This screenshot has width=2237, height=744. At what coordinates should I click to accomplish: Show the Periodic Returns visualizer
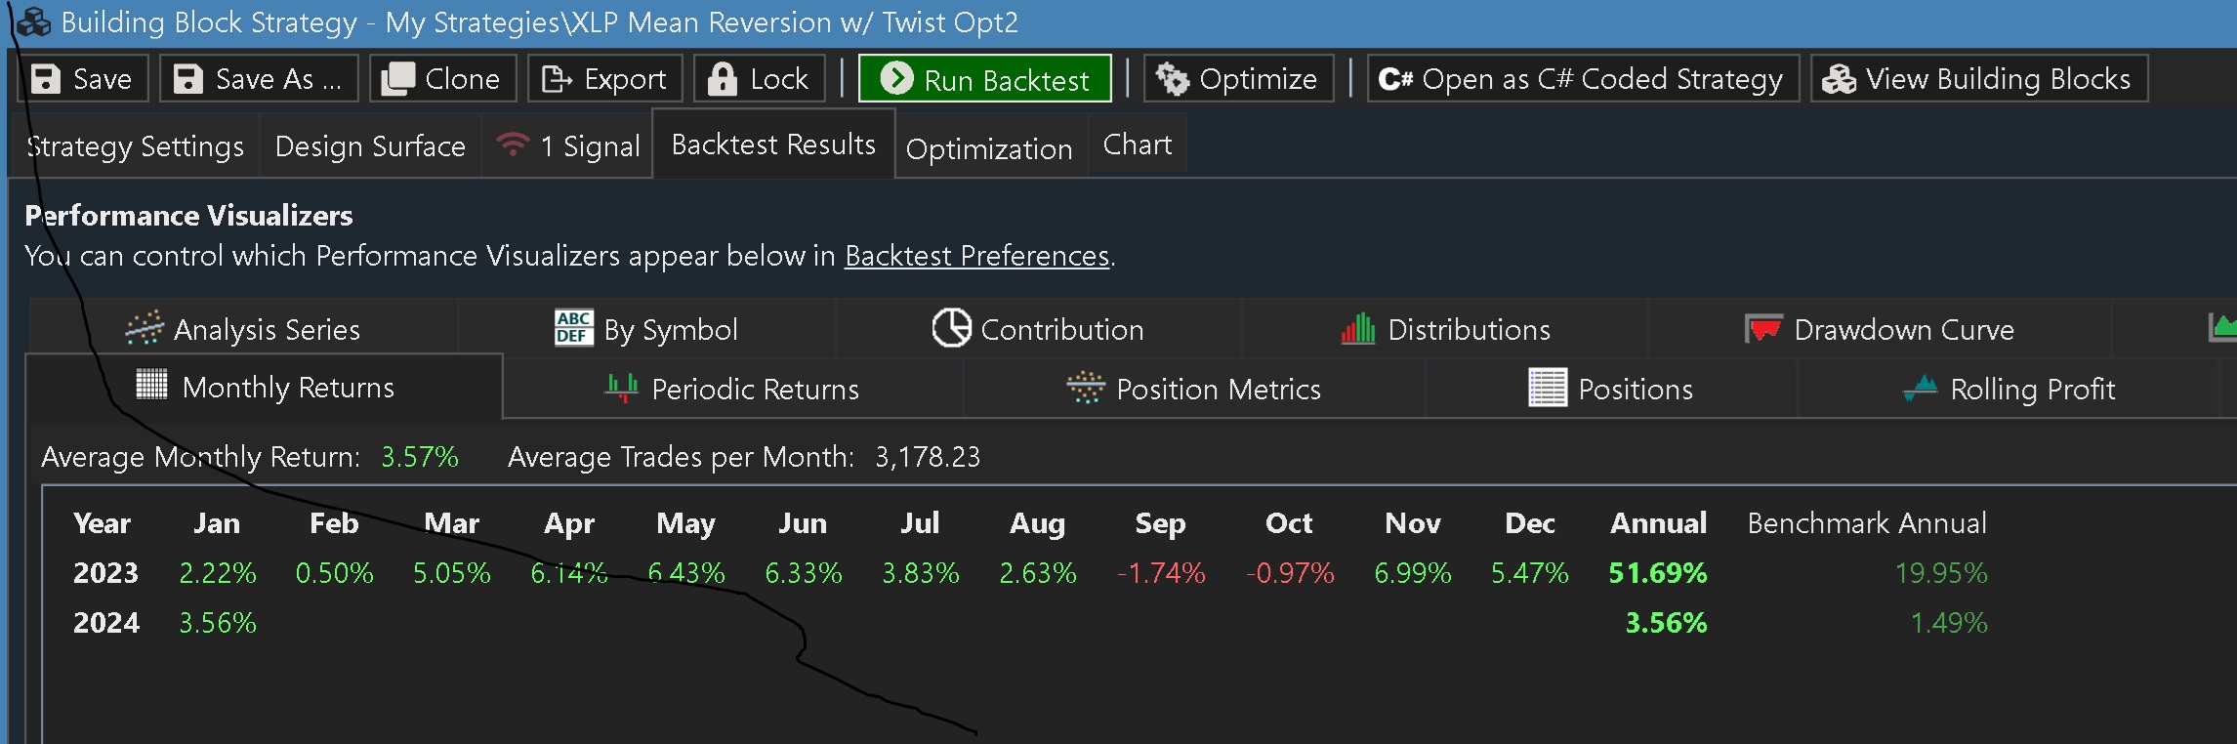coord(732,390)
